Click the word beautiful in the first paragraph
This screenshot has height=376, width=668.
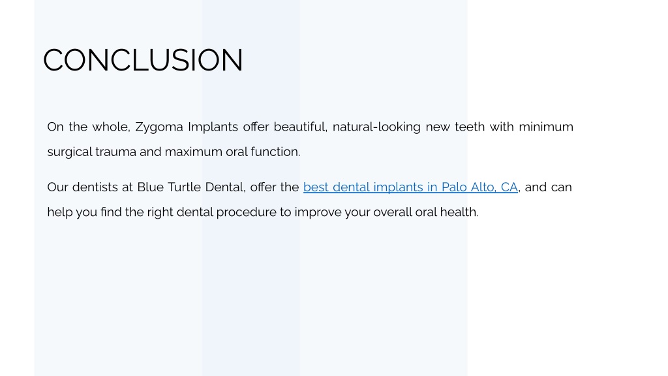pos(300,127)
